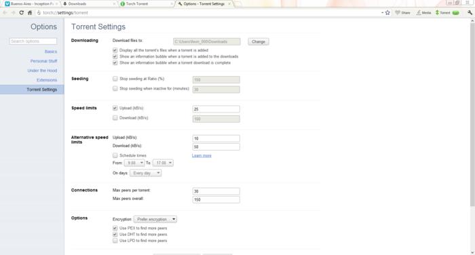Viewport: 475px width, 255px height.
Task: Tick the Schedule times checkbox
Action: 115,155
